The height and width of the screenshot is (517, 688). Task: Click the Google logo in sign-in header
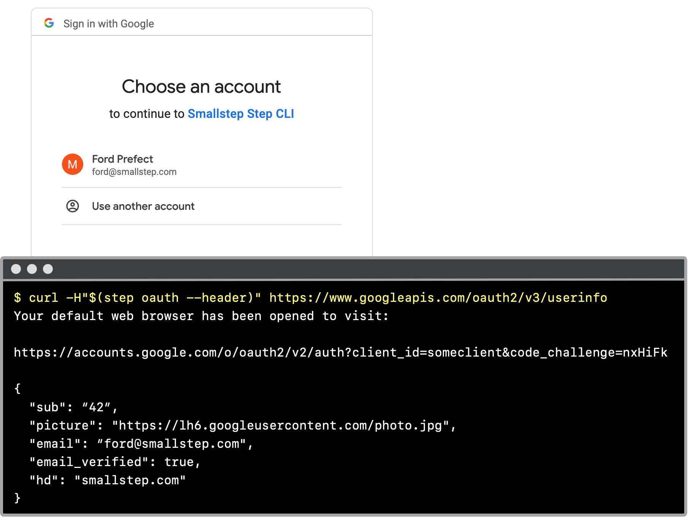49,23
